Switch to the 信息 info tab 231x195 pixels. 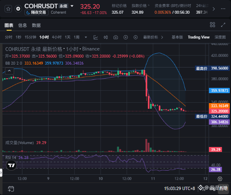point(22,25)
